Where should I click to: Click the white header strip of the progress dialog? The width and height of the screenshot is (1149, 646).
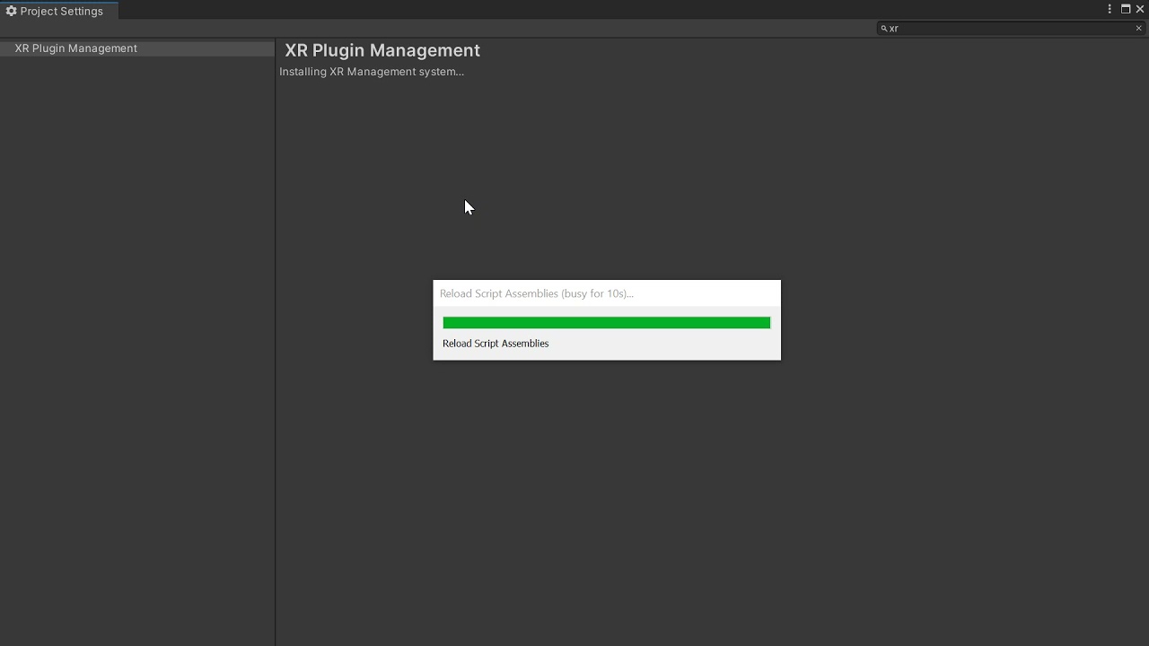(x=709, y=293)
